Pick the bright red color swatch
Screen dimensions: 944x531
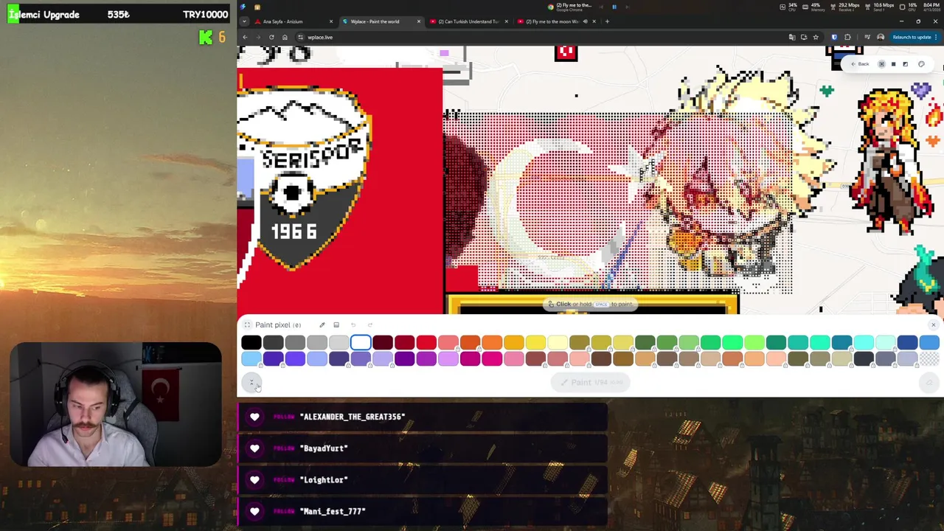pyautogui.click(x=426, y=342)
